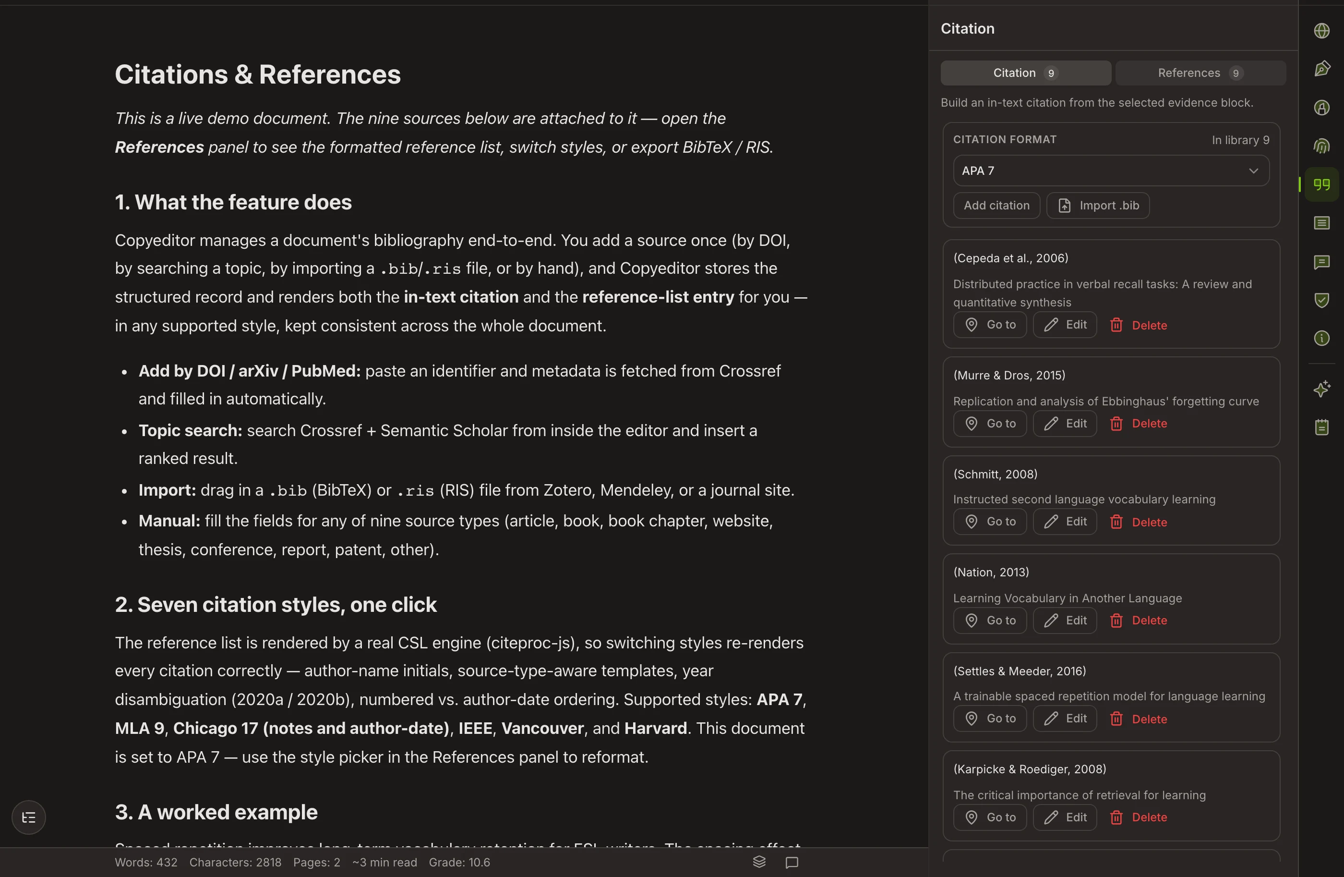
Task: Click the 'In library 9' label
Action: coord(1240,140)
